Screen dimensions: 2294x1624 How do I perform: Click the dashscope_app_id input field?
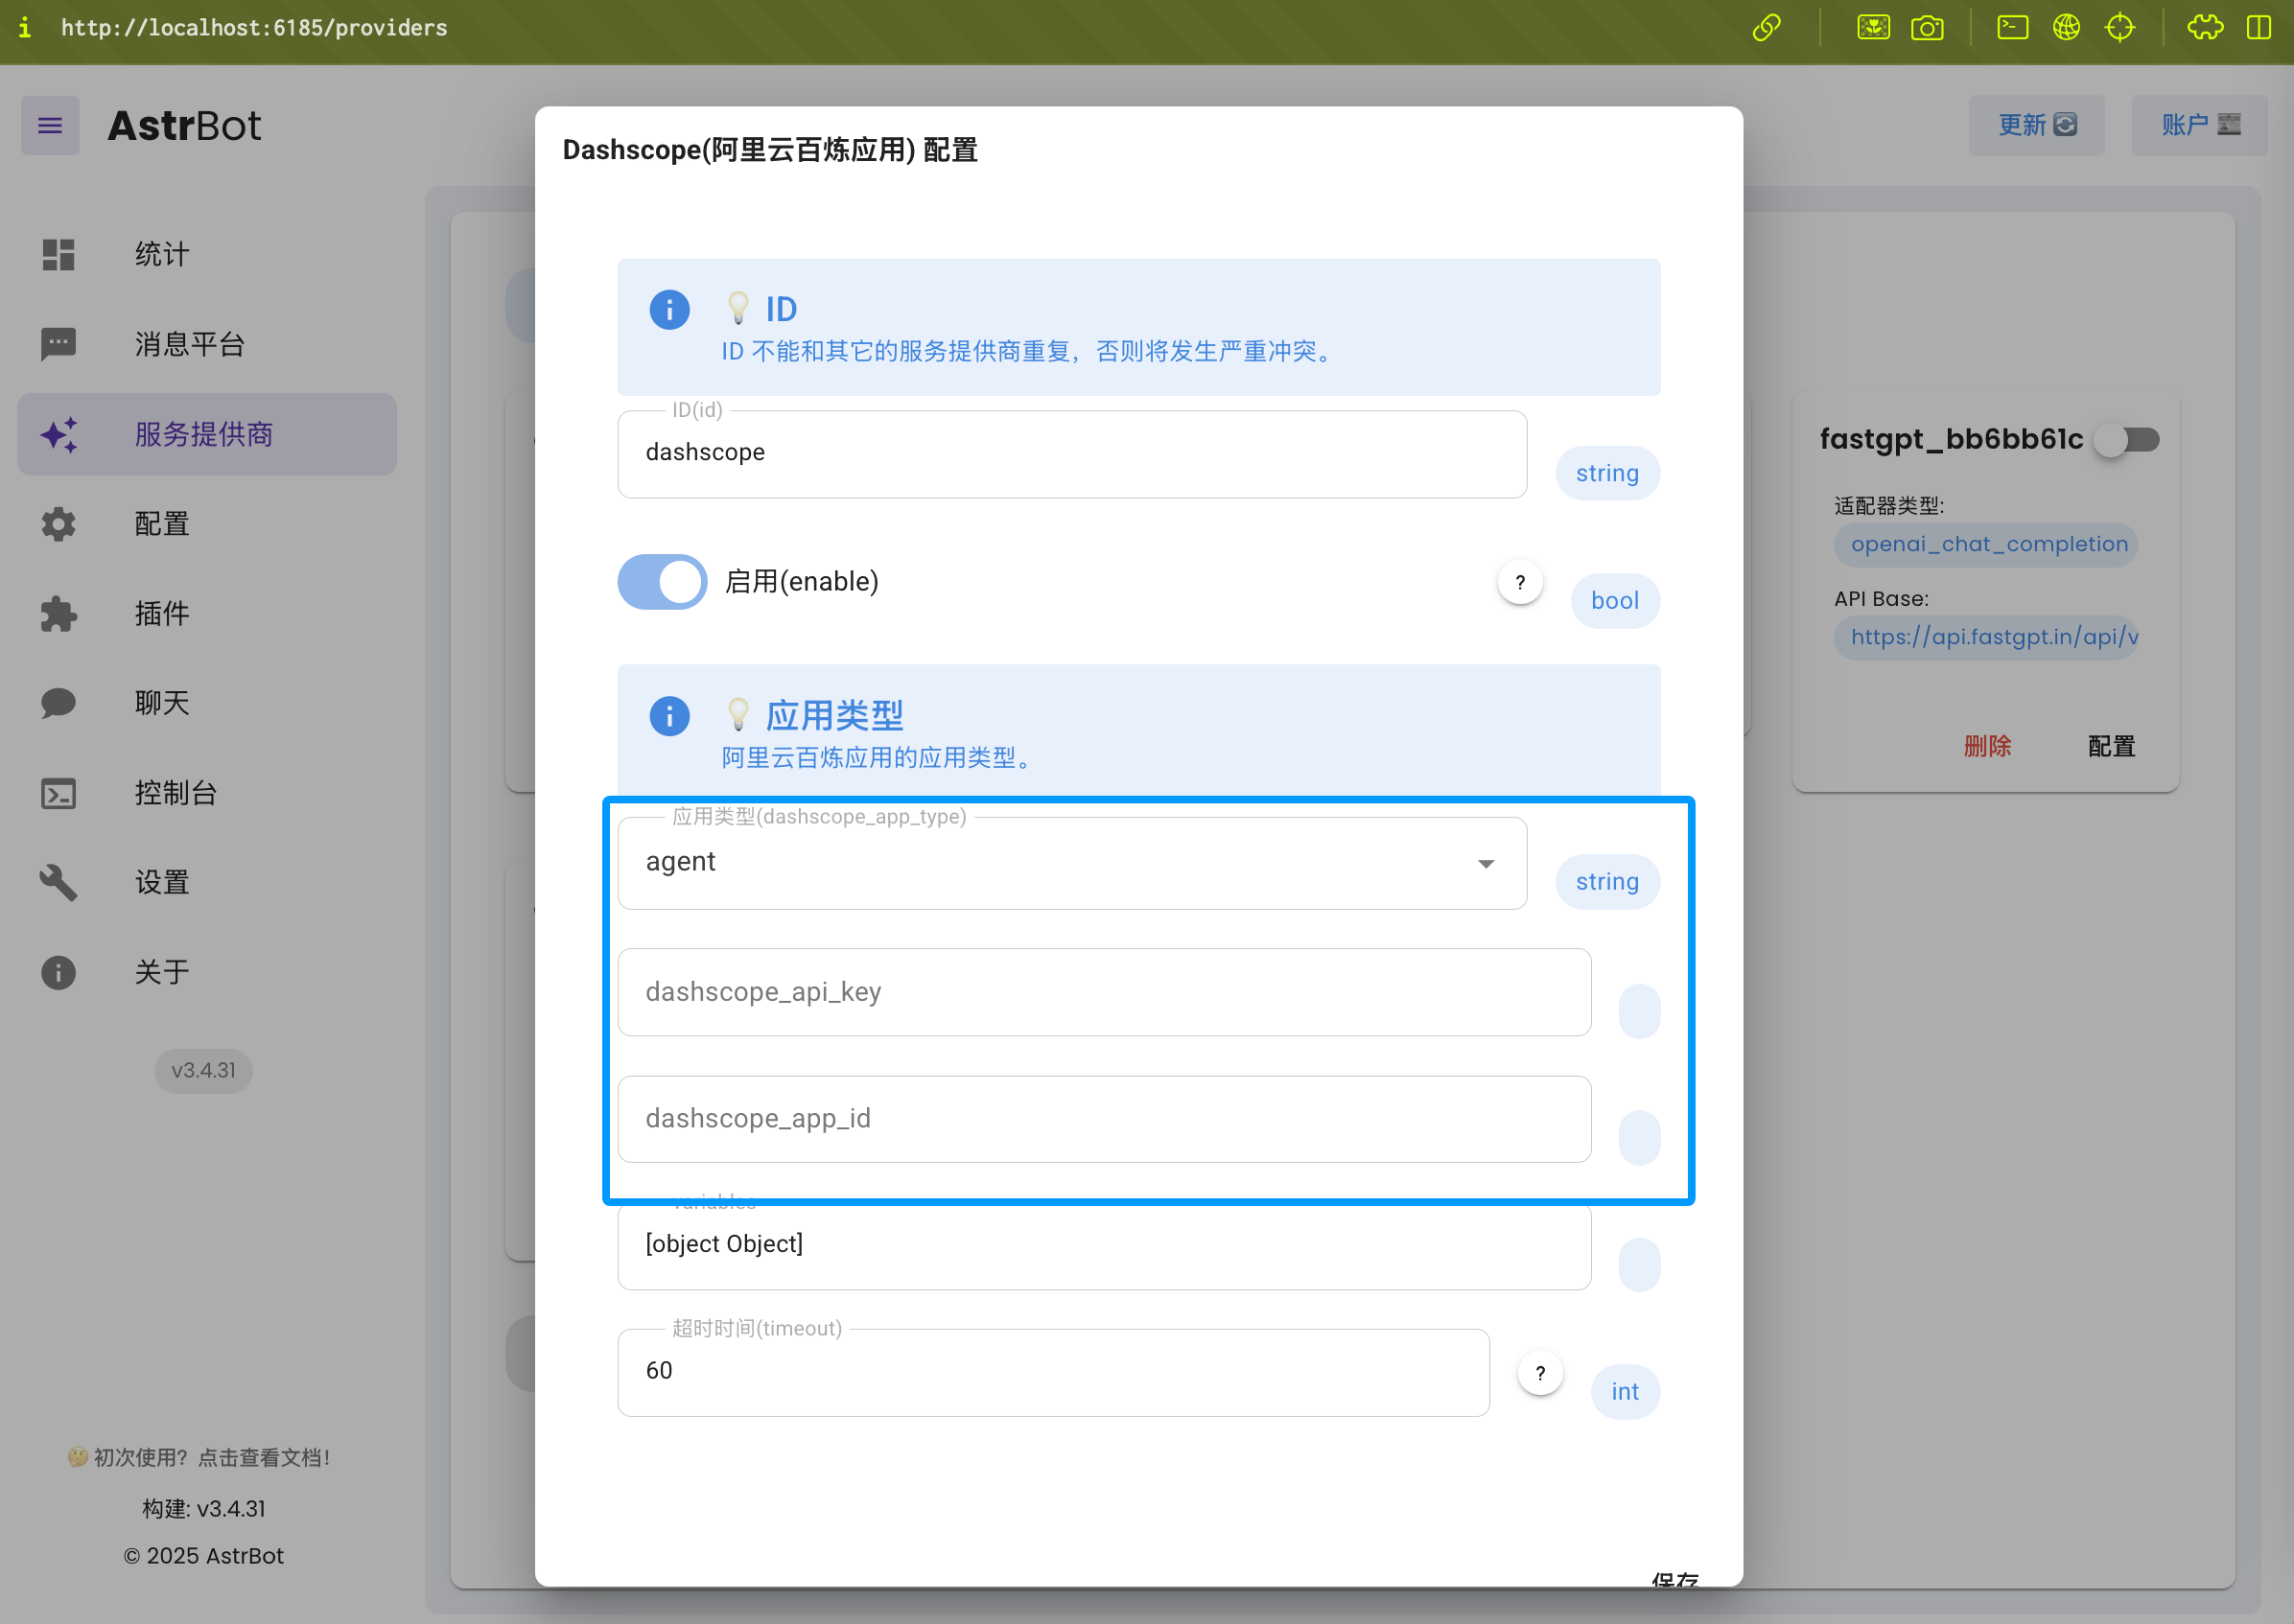click(1104, 1119)
